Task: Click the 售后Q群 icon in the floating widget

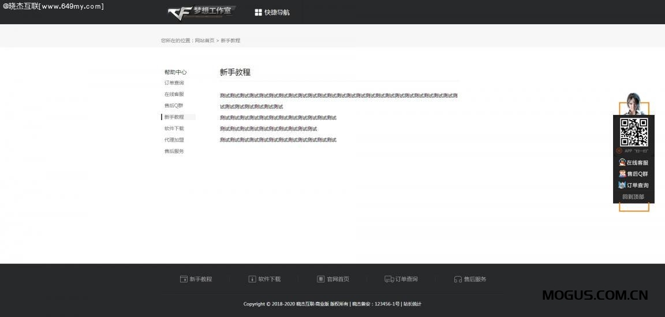Action: point(622,174)
